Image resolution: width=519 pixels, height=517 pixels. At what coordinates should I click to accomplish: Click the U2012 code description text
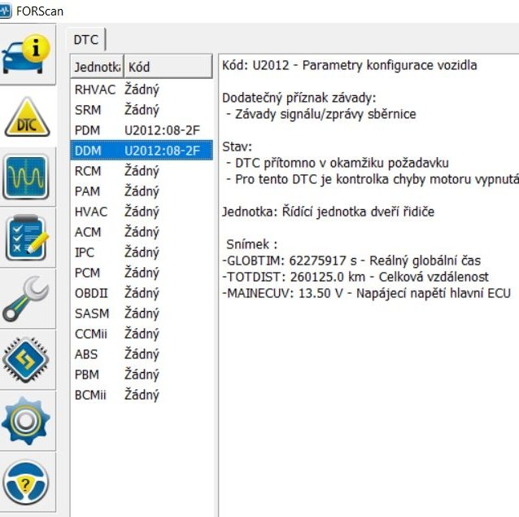pos(349,65)
